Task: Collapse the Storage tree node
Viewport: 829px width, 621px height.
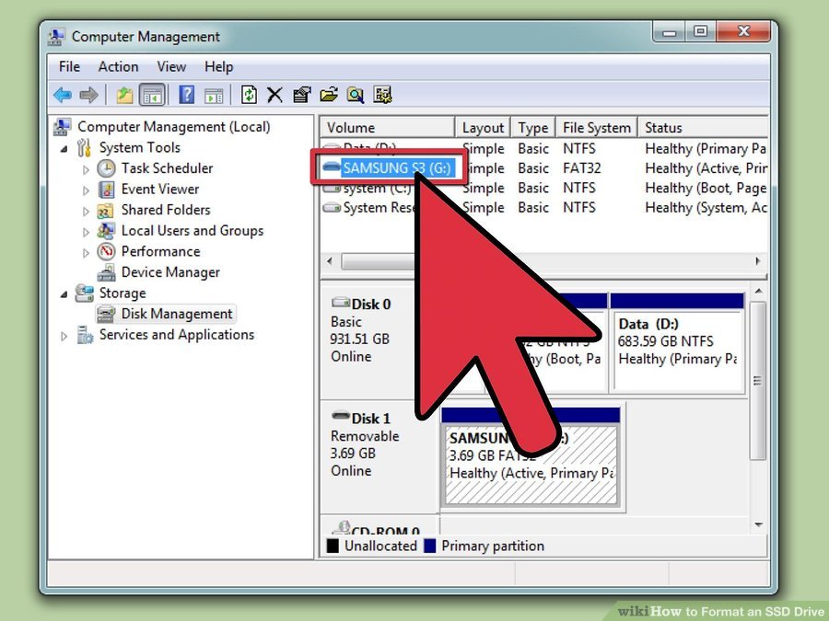Action: pyautogui.click(x=64, y=294)
